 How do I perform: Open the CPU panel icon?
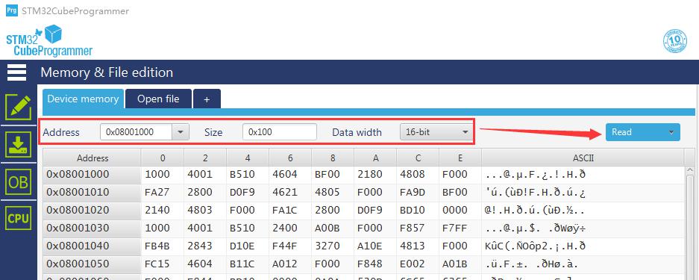[x=19, y=218]
